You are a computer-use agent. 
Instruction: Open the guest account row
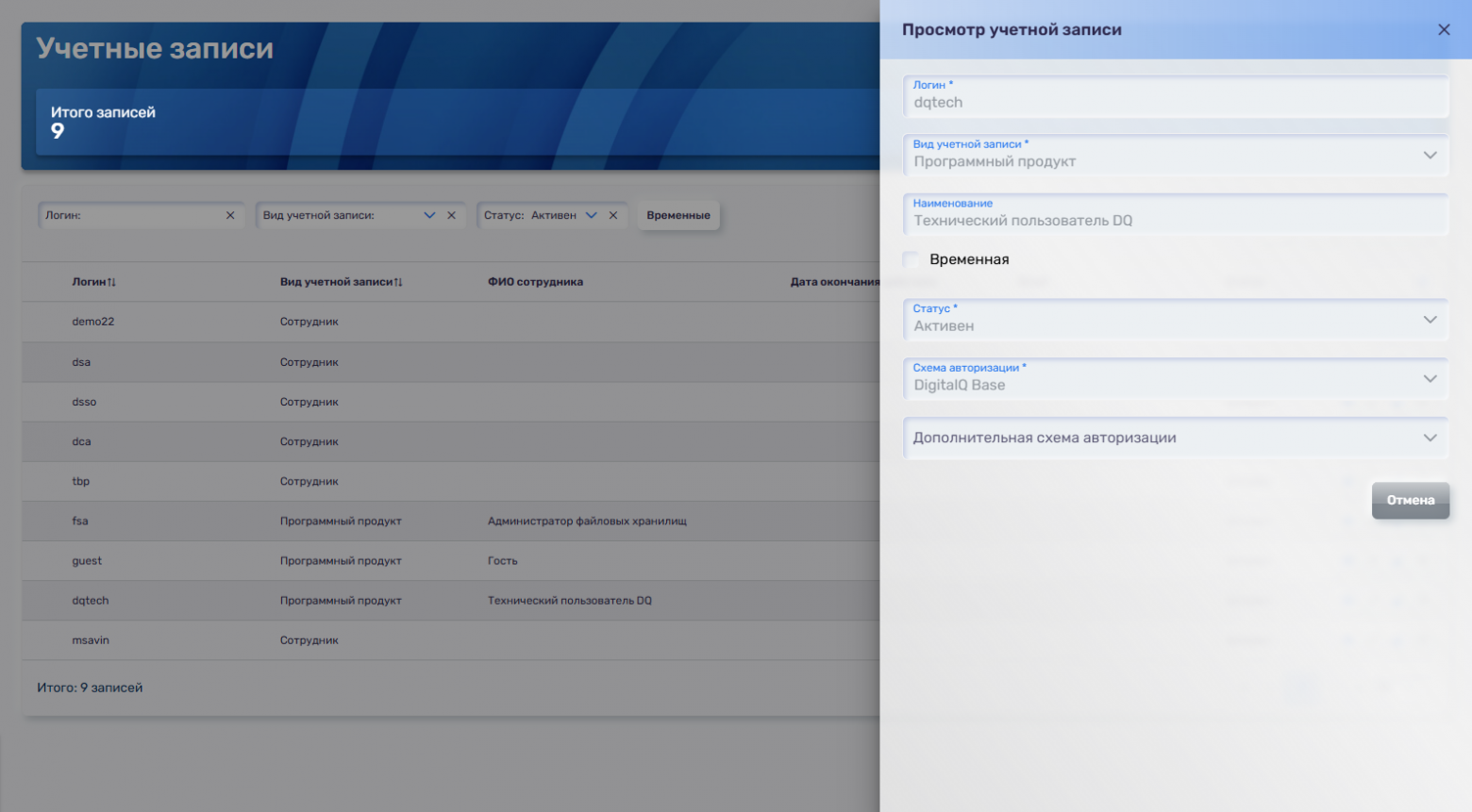click(87, 561)
